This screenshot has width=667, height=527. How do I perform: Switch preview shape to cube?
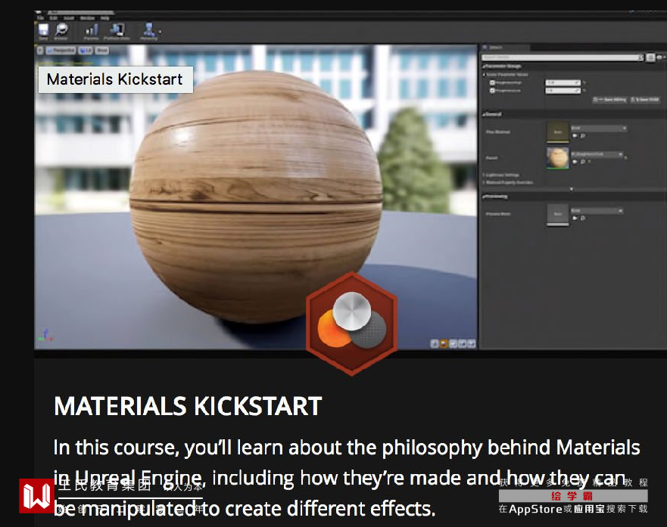(x=463, y=343)
